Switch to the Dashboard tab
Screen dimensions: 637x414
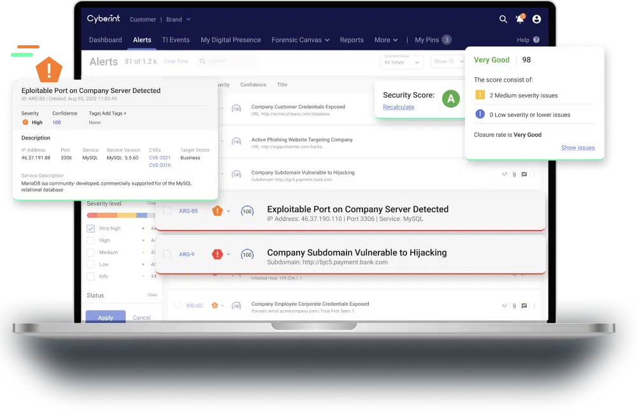click(x=105, y=40)
